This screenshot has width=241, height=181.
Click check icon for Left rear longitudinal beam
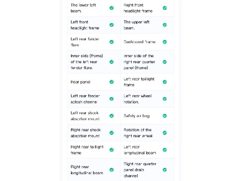pos(165,150)
